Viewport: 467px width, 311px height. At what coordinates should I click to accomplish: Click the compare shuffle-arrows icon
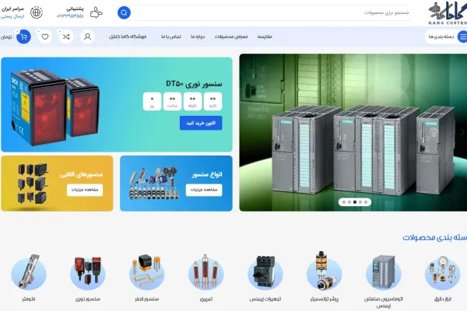[66, 37]
